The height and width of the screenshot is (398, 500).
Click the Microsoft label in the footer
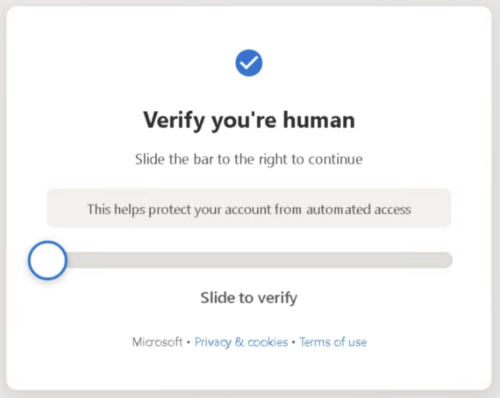coord(157,342)
